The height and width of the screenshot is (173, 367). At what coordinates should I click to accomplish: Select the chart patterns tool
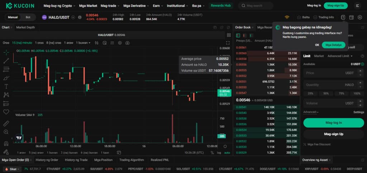6,95
